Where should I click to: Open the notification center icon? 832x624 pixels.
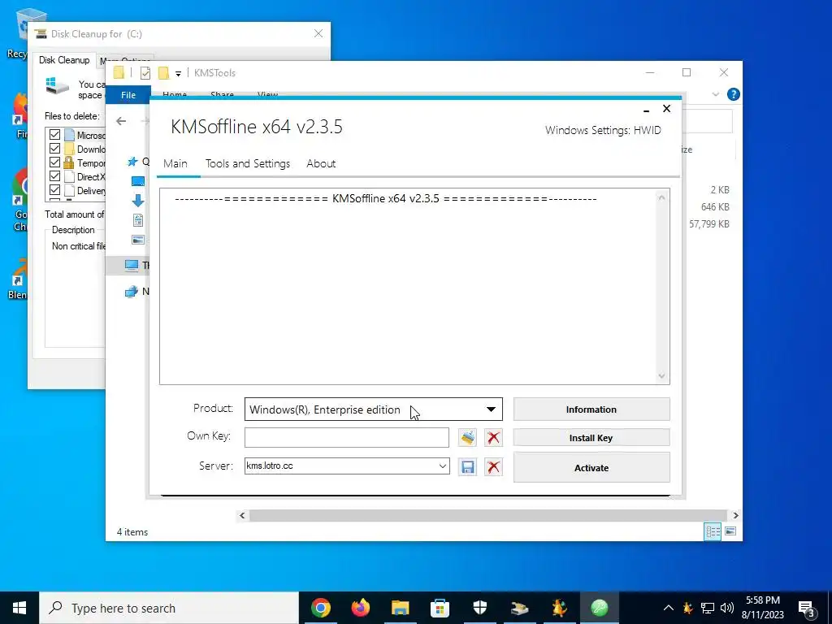coord(807,608)
